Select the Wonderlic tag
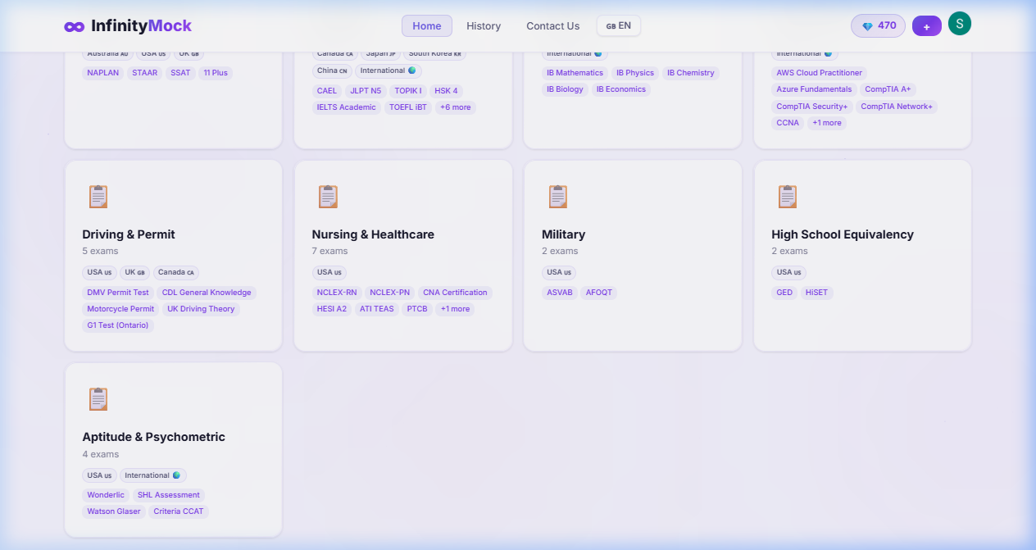Screen dimensions: 1036x550 coord(106,495)
